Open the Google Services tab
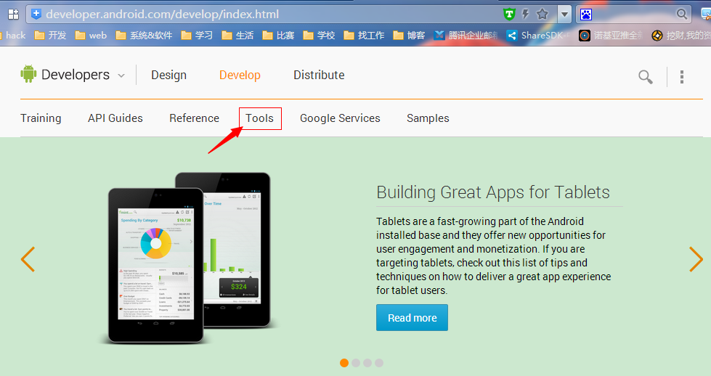 (340, 118)
